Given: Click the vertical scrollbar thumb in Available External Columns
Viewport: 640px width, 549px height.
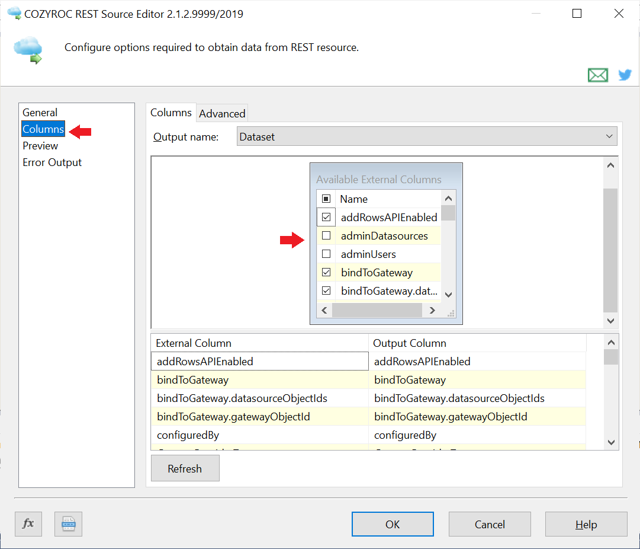Looking at the screenshot, I should (x=448, y=213).
